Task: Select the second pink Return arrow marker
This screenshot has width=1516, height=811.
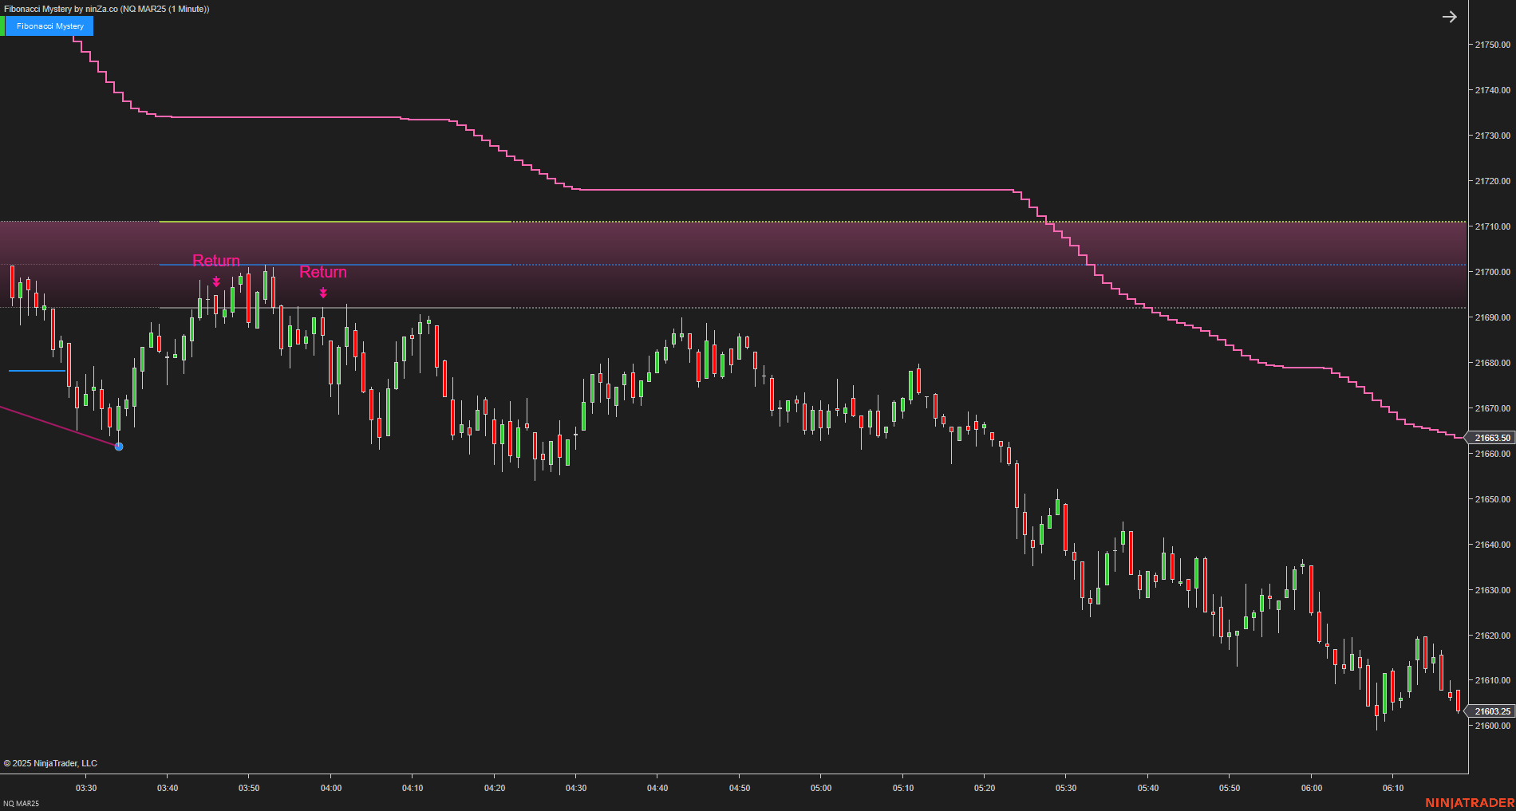Action: click(x=322, y=293)
